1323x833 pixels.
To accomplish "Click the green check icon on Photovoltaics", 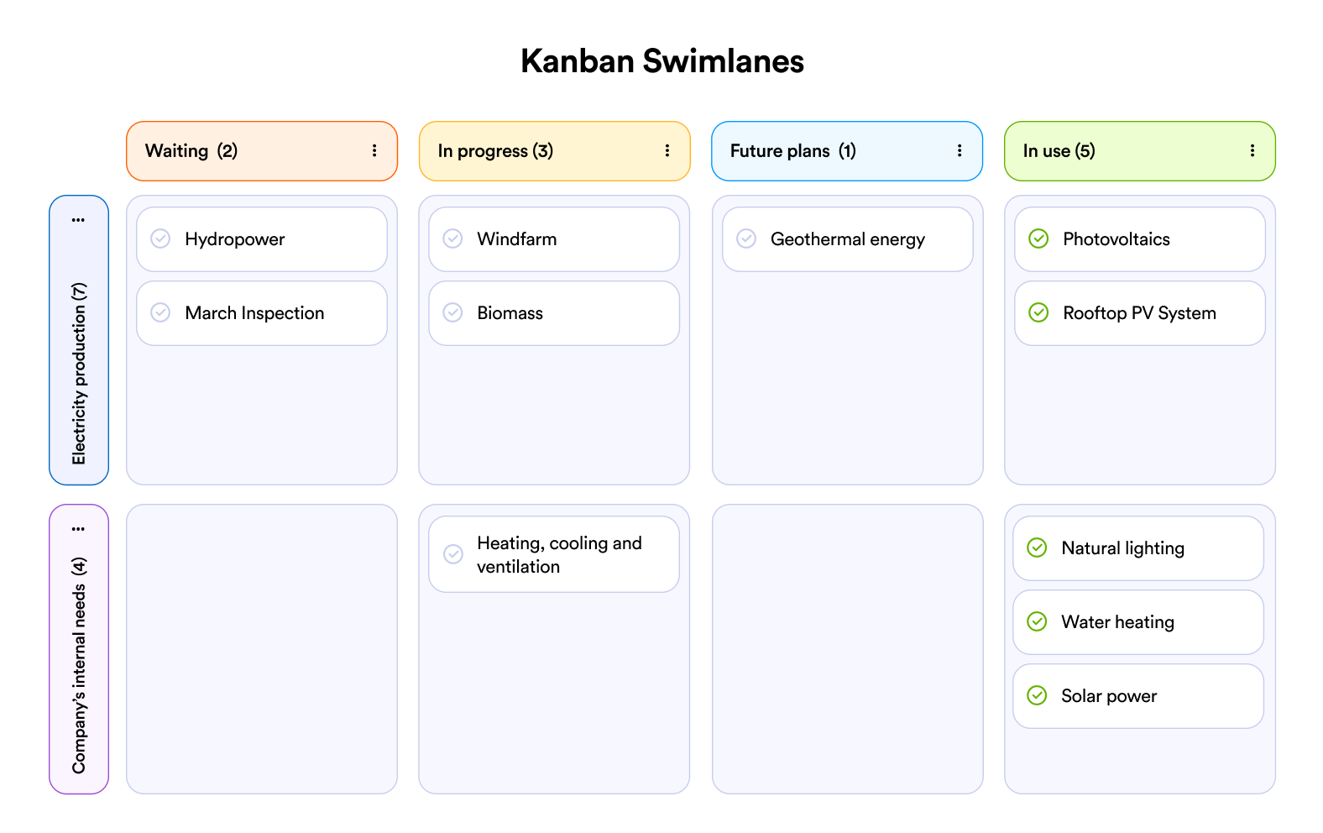I will pyautogui.click(x=1038, y=238).
